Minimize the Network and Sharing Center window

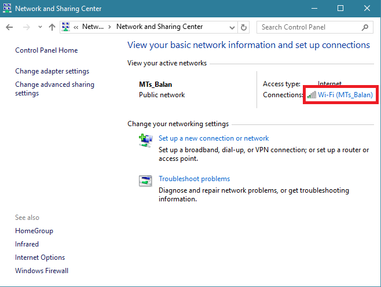[314, 9]
